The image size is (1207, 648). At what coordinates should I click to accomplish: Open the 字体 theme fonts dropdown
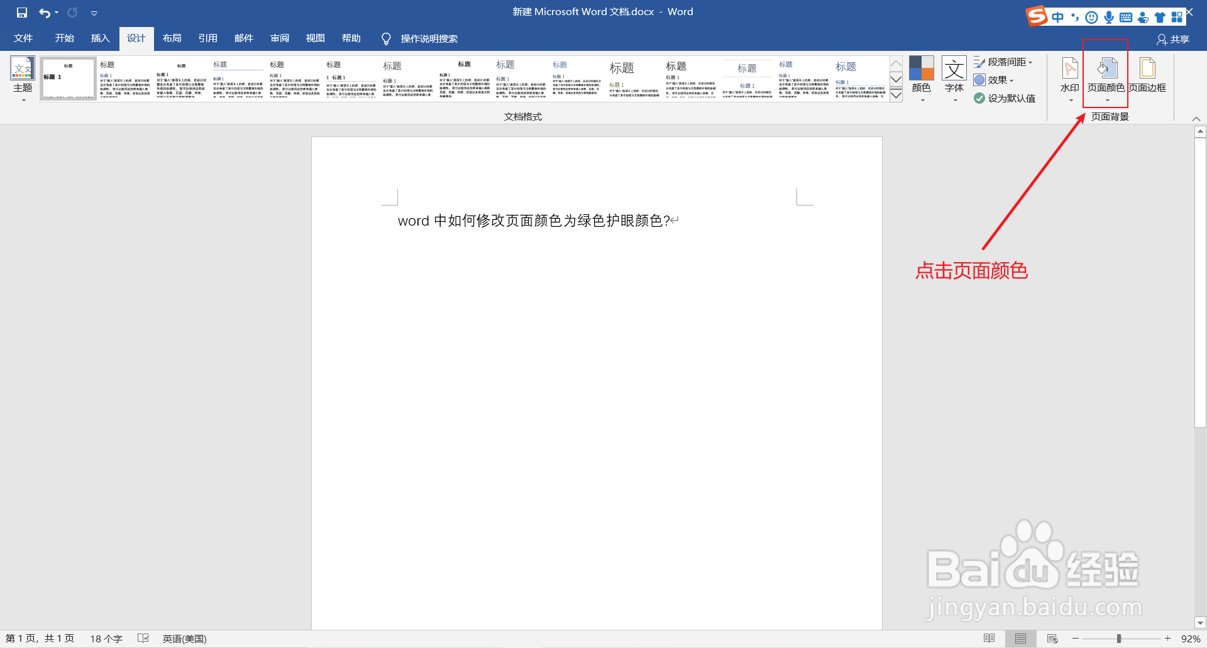954,79
